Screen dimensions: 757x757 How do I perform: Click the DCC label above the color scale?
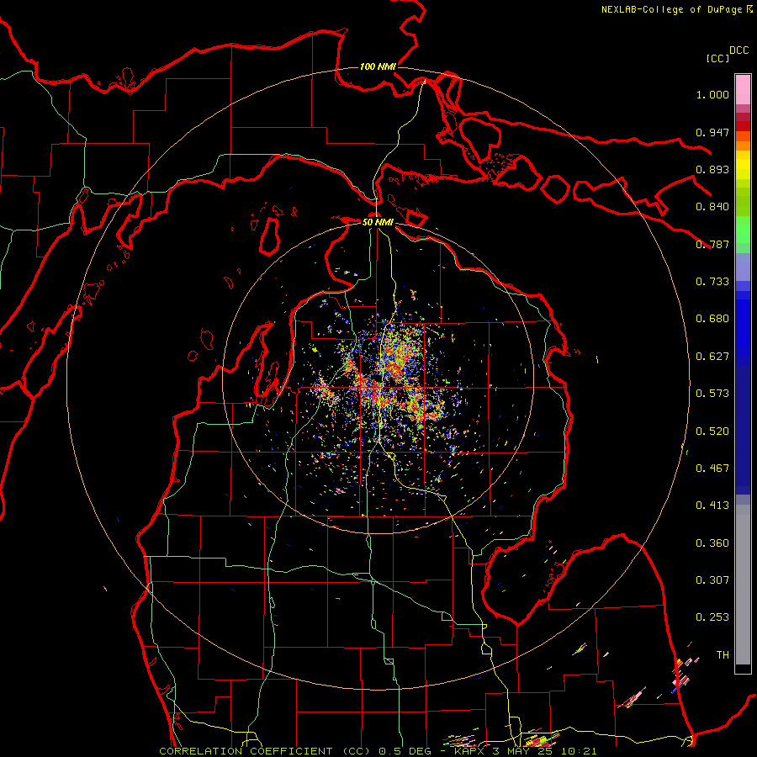(x=739, y=50)
